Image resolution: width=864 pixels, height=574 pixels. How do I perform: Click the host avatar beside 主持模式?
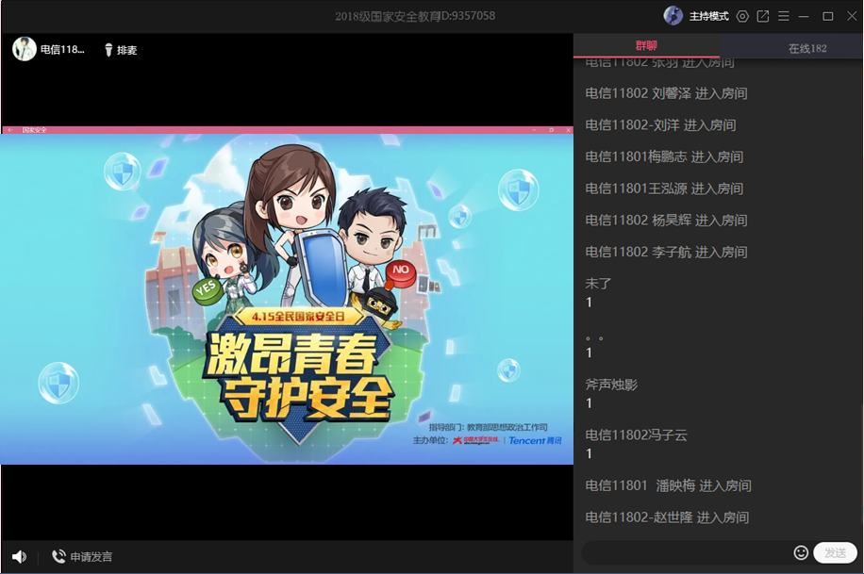tap(673, 16)
